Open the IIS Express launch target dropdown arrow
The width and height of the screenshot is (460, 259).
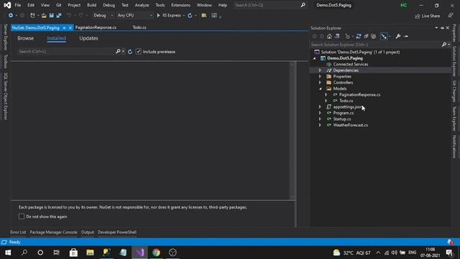(184, 16)
